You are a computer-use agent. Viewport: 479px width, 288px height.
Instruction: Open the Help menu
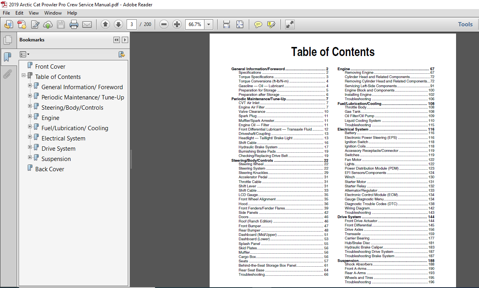tap(72, 13)
